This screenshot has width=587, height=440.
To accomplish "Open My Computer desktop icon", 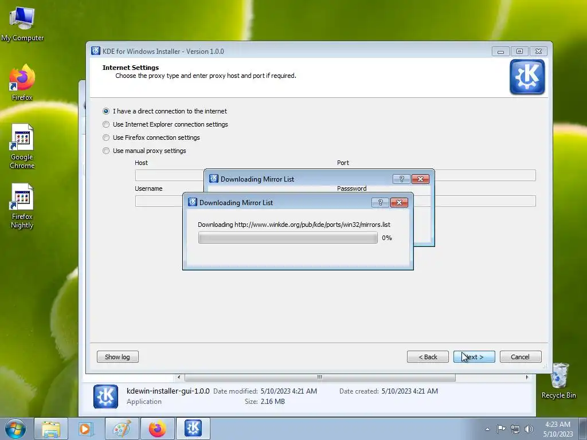I will [22, 23].
